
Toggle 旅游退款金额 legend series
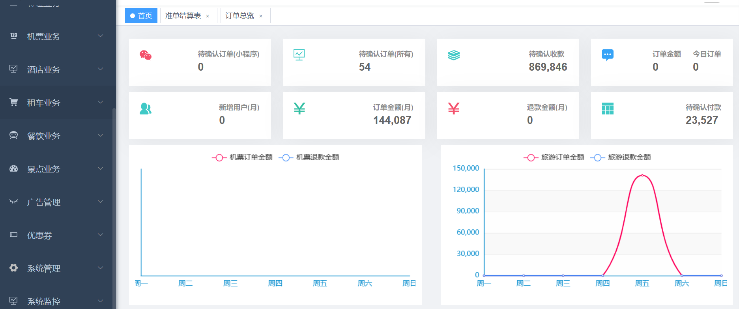[x=620, y=157]
